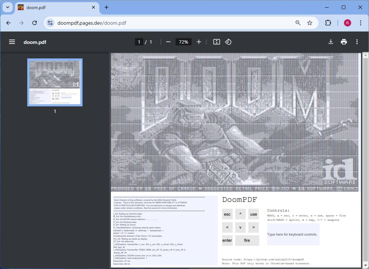Viewport: 369px width, 269px height.
Task: Zoom in with the plus icon
Action: click(199, 42)
